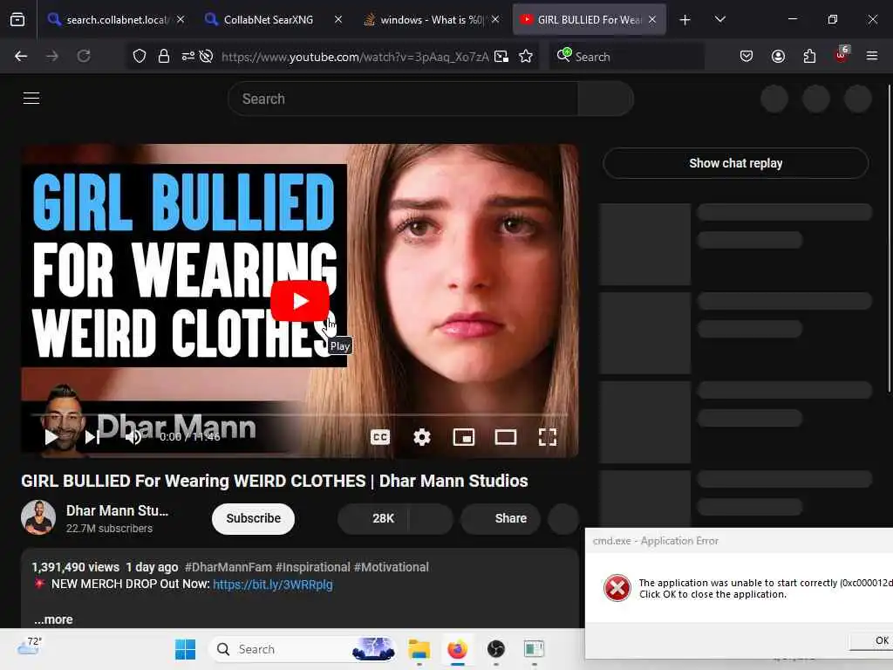This screenshot has width=893, height=670.
Task: Show site security padlock info
Action: point(164,56)
